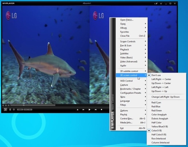Select Up/Down -> Center 3D mode
Screen dimensions: 188x147
(167, 83)
